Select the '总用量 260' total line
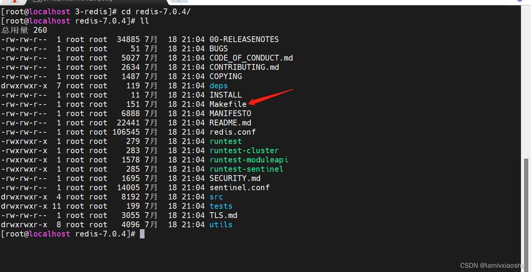 (x=24, y=30)
